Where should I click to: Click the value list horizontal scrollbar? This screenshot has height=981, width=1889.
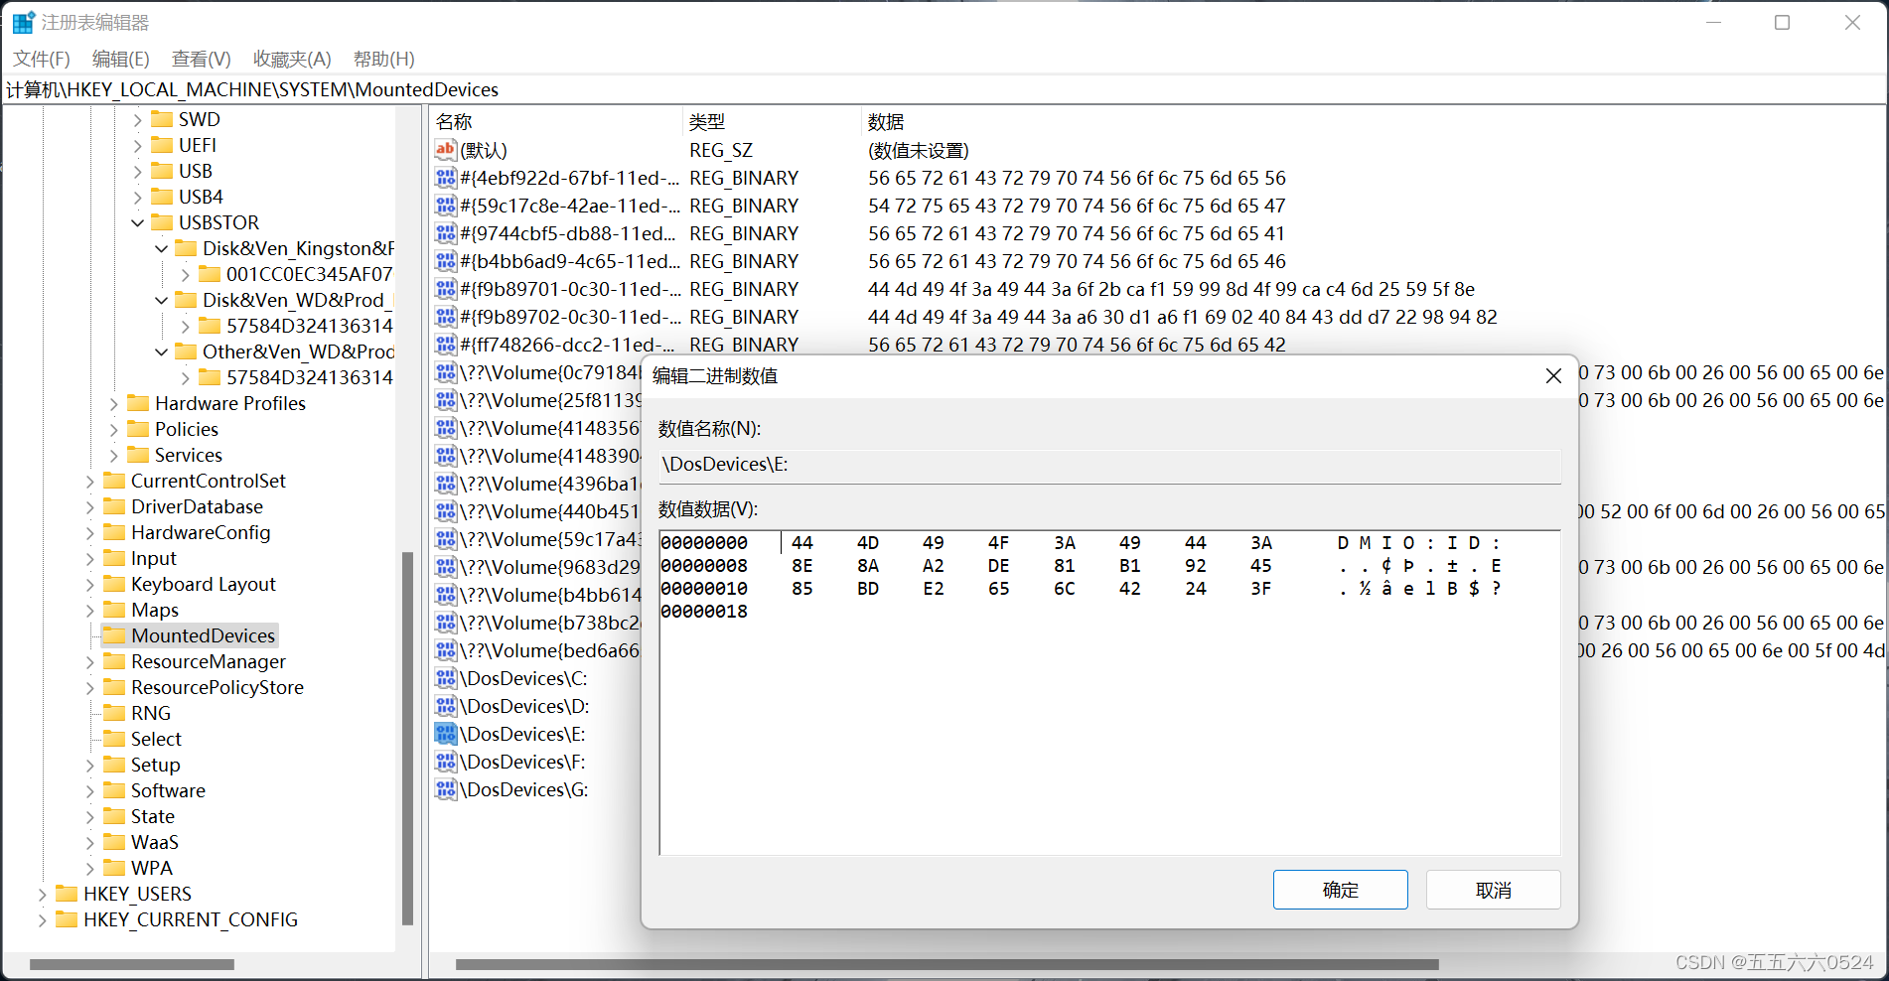[x=946, y=964]
